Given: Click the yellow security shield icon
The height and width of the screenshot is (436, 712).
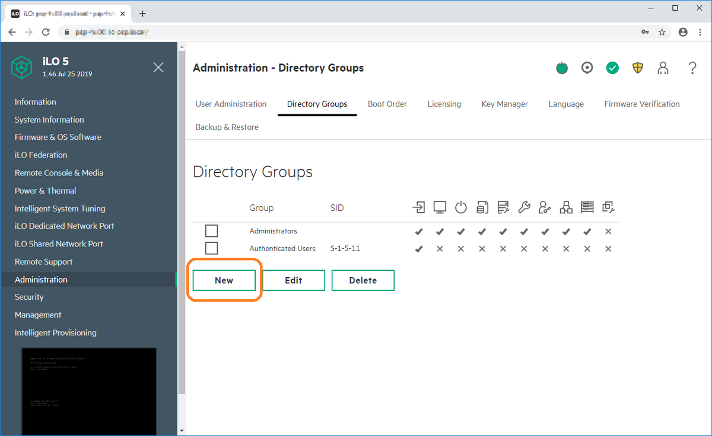Looking at the screenshot, I should point(638,68).
